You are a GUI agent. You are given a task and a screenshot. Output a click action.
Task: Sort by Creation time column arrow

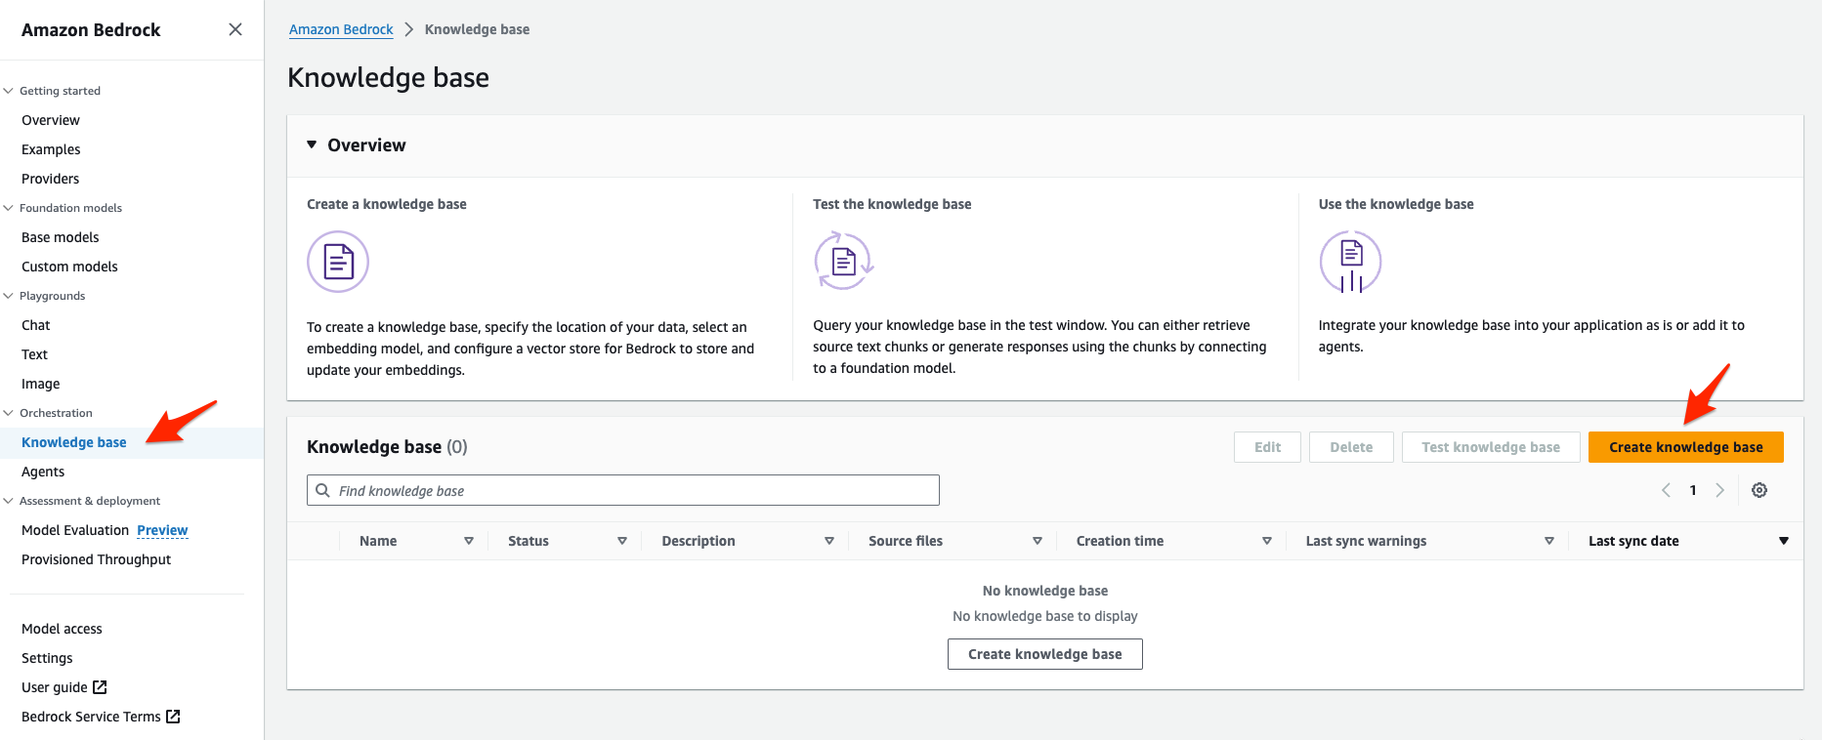(x=1267, y=541)
